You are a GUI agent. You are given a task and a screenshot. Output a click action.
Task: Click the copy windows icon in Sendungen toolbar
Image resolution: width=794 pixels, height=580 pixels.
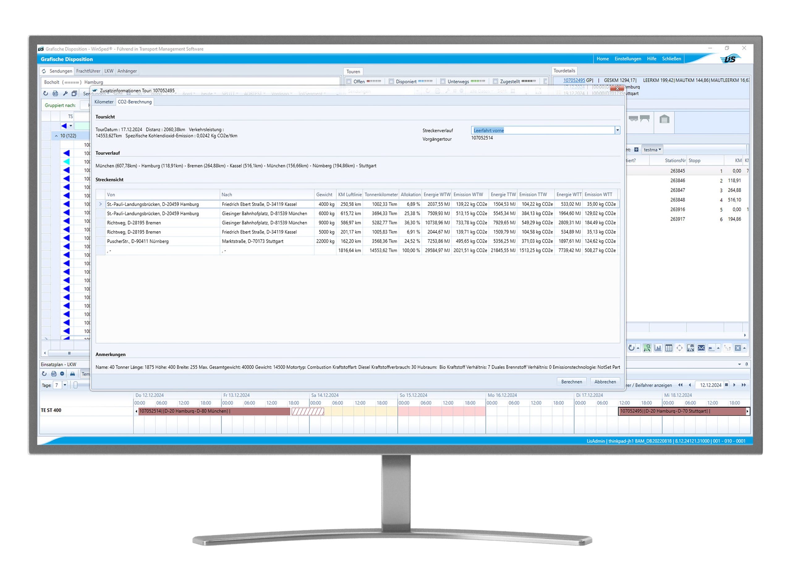pos(74,93)
